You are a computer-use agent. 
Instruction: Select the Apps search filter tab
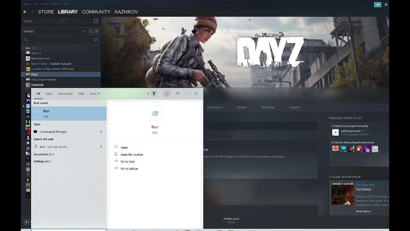pyautogui.click(x=49, y=94)
